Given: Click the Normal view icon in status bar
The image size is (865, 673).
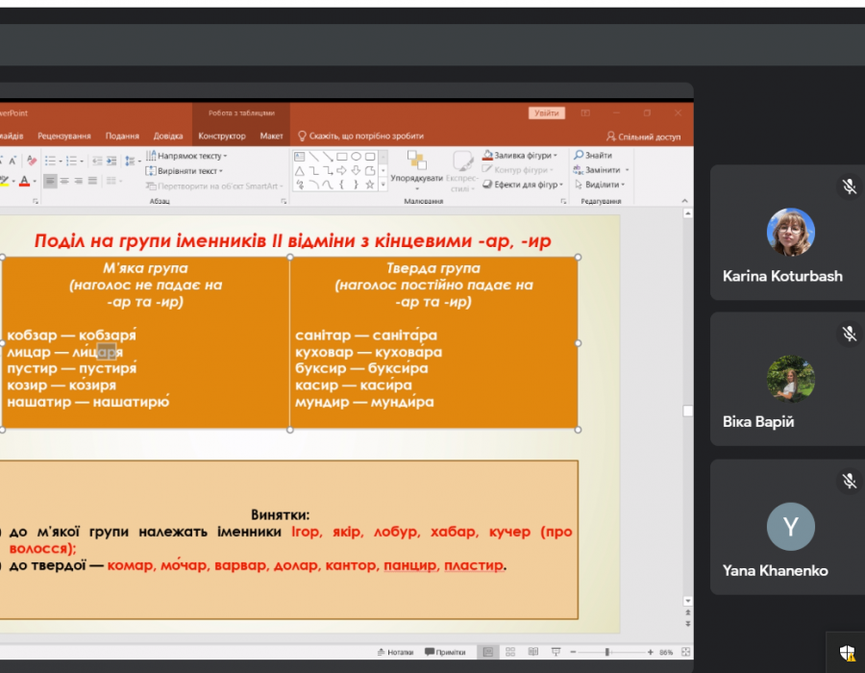Looking at the screenshot, I should pyautogui.click(x=487, y=652).
